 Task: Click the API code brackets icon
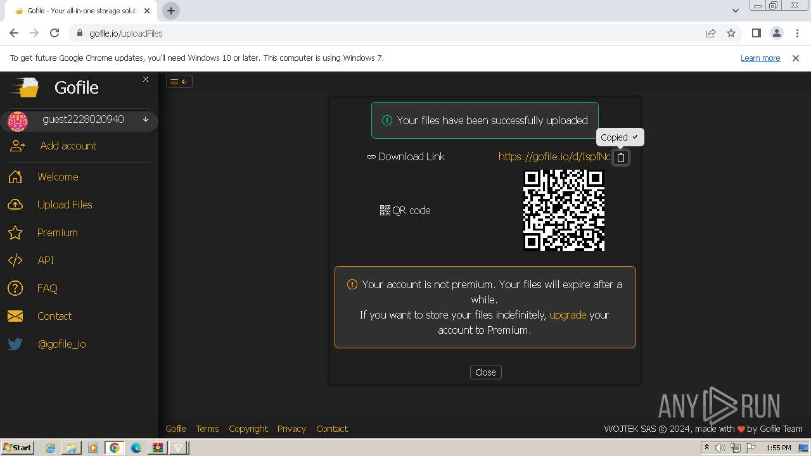[15, 260]
